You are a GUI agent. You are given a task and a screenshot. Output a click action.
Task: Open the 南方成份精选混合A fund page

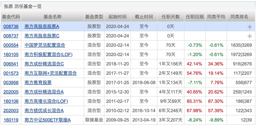click(44, 92)
